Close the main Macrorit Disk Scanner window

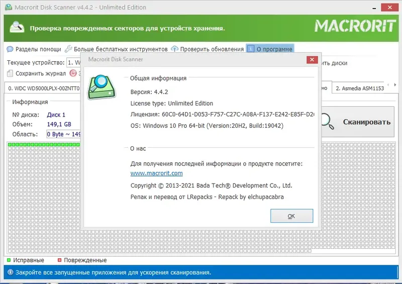click(x=389, y=8)
